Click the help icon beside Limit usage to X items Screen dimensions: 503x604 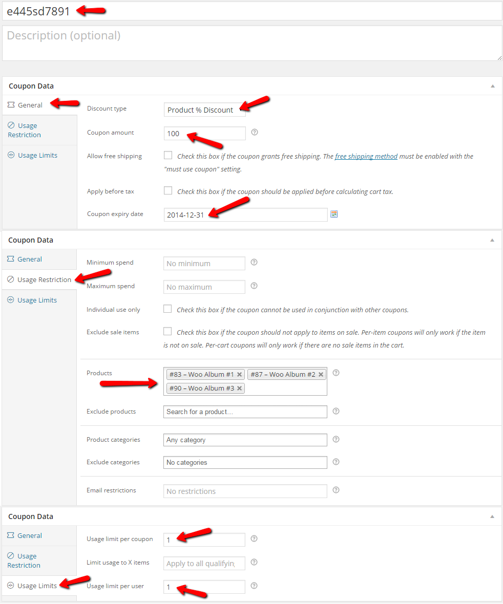[255, 562]
